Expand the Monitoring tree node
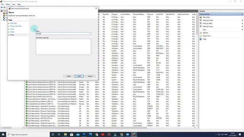Screen dimensions: 244x137 click(x=2, y=20)
